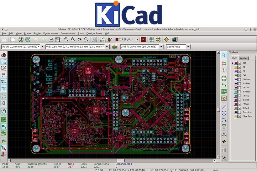Viewport: 257px width, 172px height.
Task: Select the delete items trash tool
Action: pos(224,149)
